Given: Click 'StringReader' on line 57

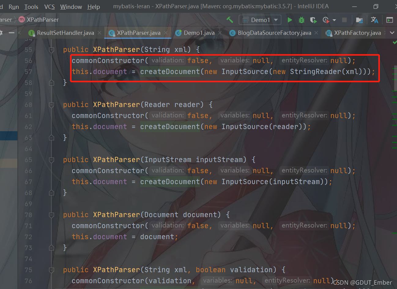Looking at the screenshot, I should click(315, 72).
